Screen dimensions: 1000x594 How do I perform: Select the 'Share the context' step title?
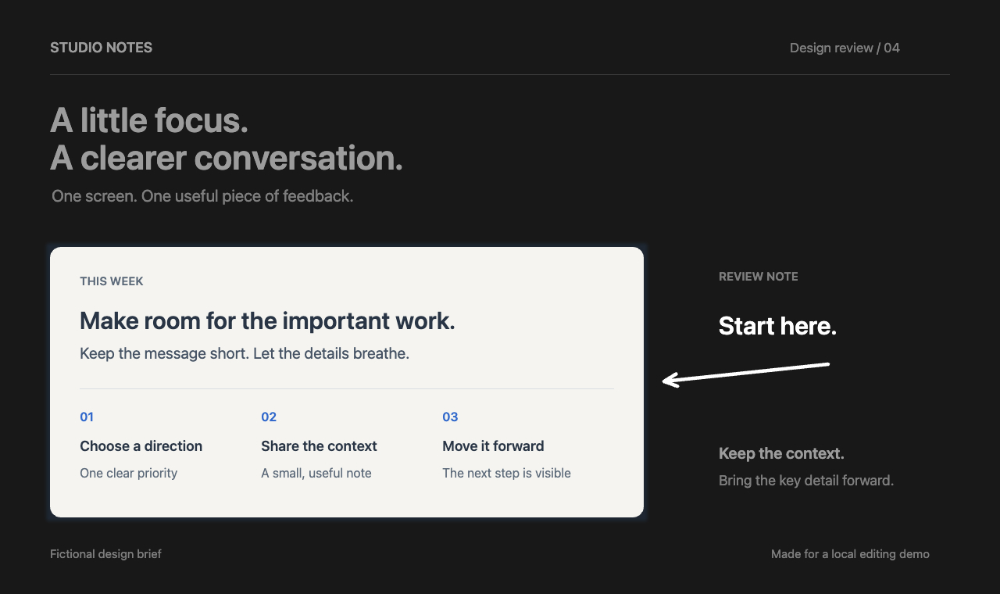319,446
